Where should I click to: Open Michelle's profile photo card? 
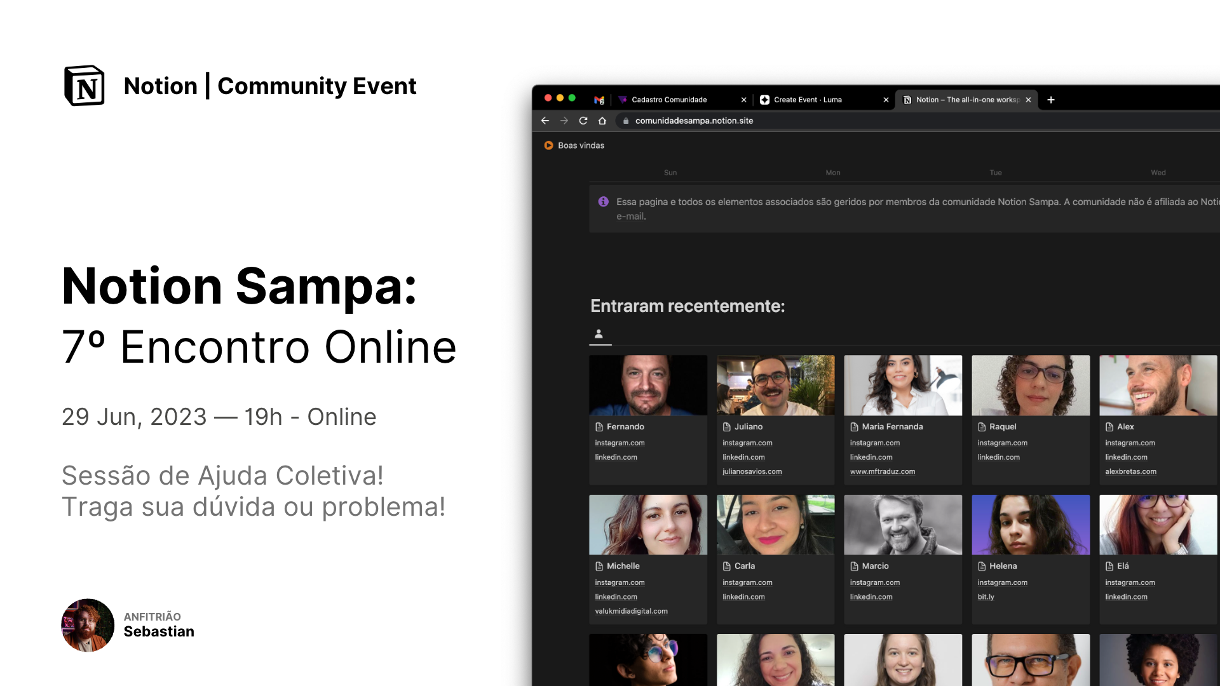point(648,525)
